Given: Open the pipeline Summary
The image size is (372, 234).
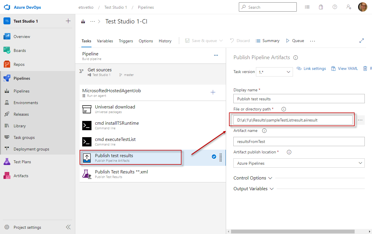Looking at the screenshot, I should (267, 41).
